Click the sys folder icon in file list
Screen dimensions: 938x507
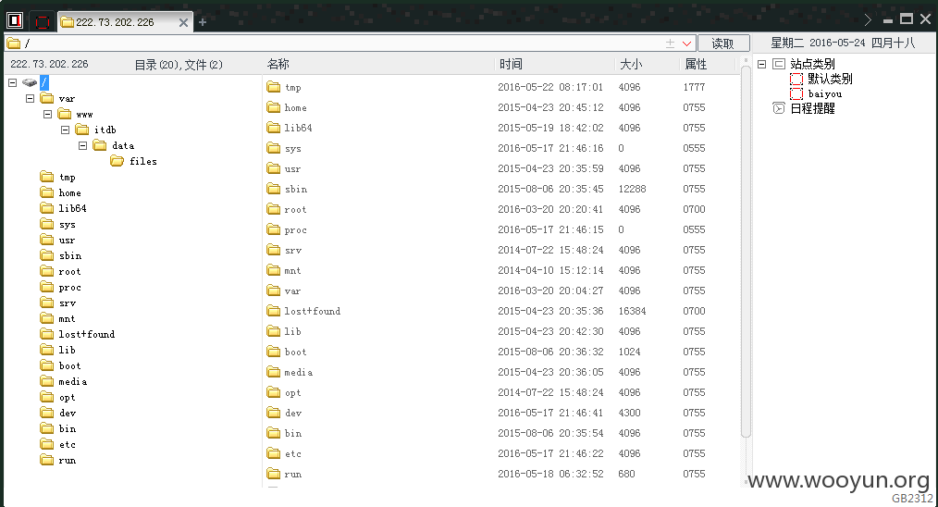pos(274,148)
